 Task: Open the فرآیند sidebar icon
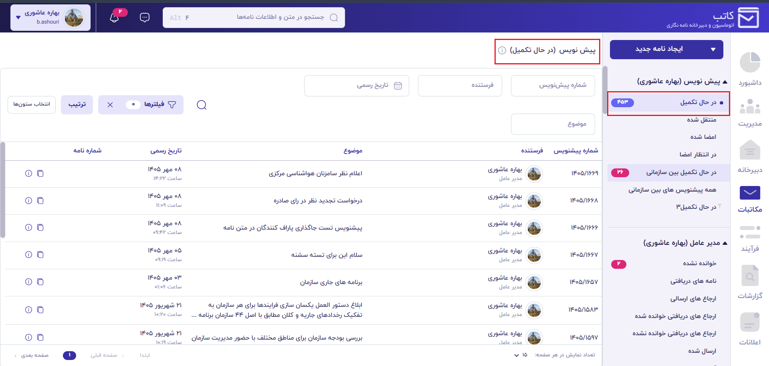pyautogui.click(x=750, y=232)
